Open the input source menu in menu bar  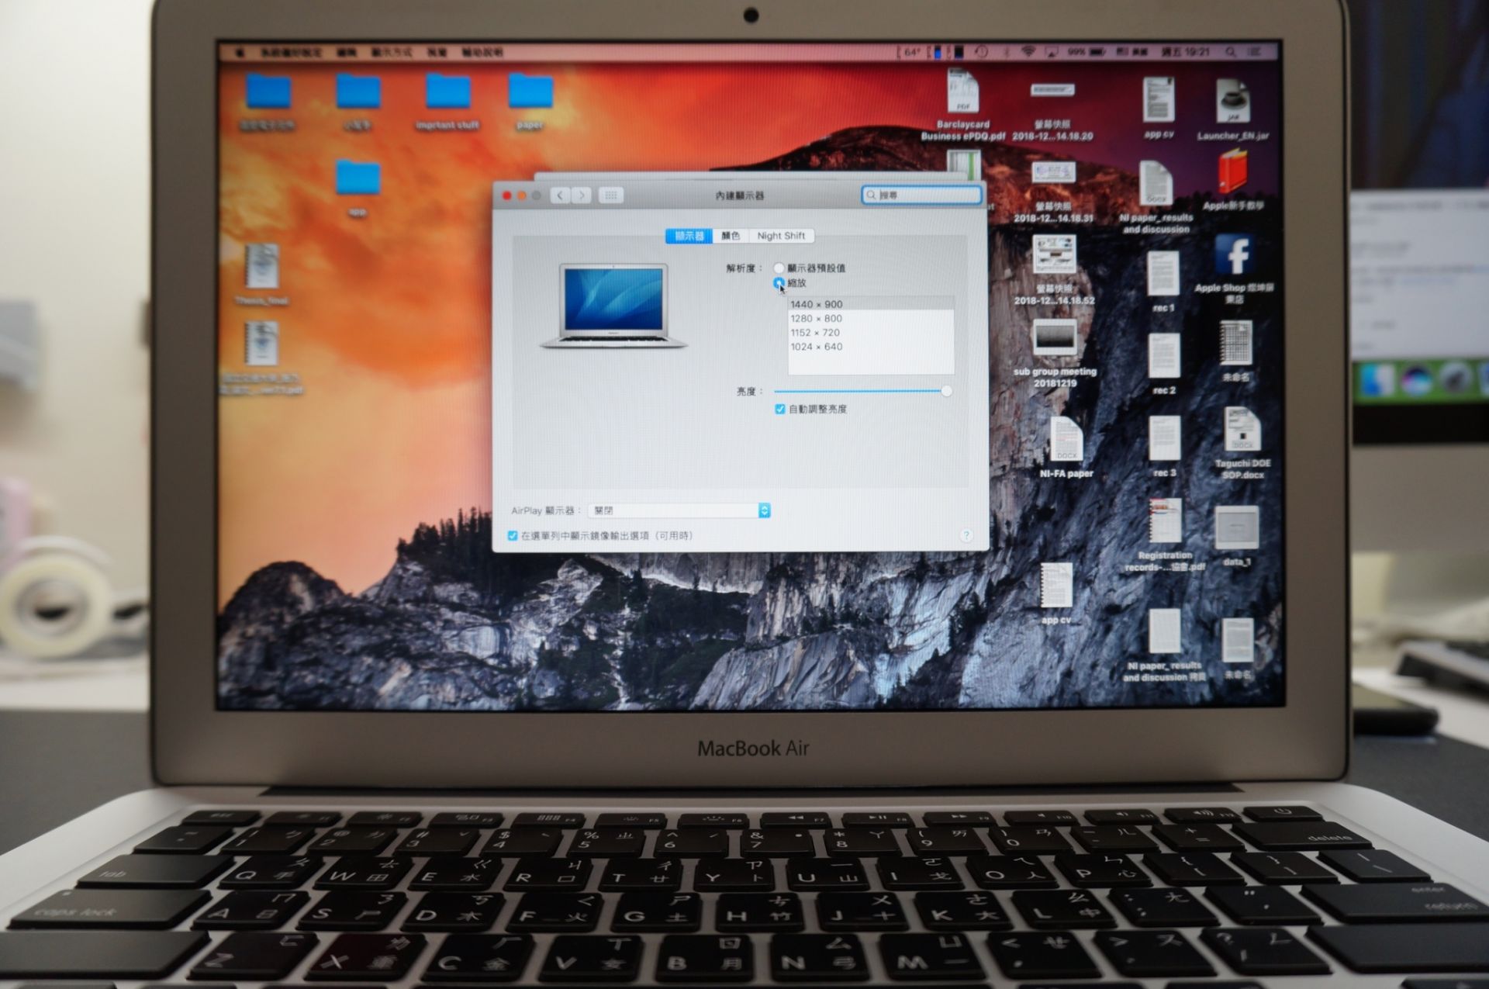pos(1132,52)
